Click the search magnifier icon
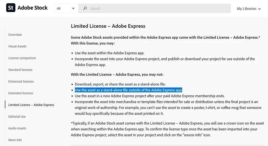The width and height of the screenshot is (268, 146). (85, 8)
